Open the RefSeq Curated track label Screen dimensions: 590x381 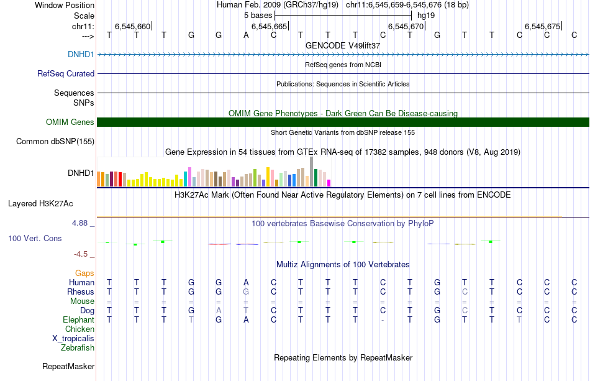click(65, 74)
